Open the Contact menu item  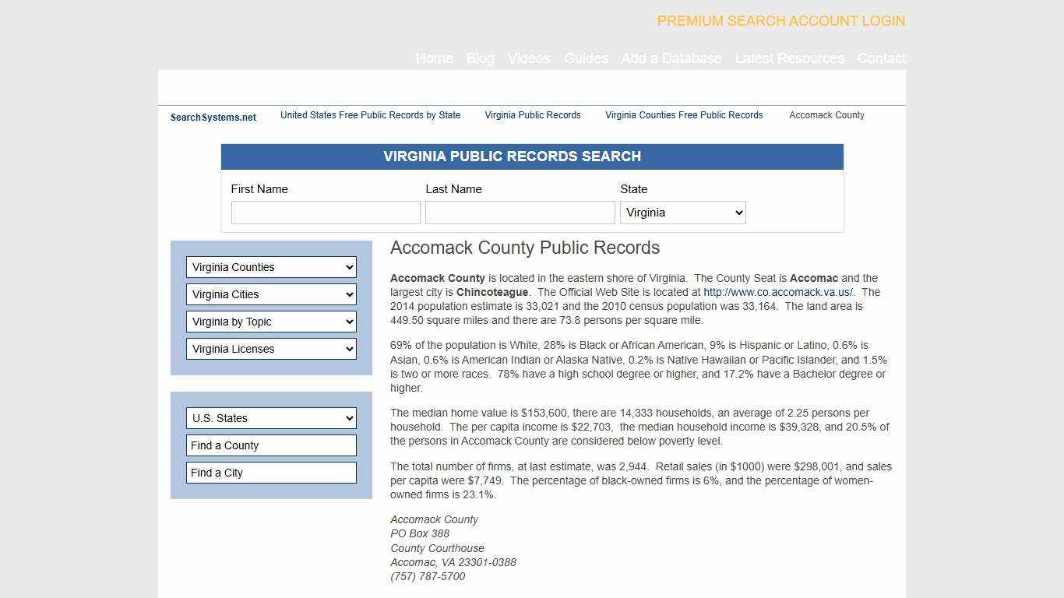pyautogui.click(x=881, y=58)
